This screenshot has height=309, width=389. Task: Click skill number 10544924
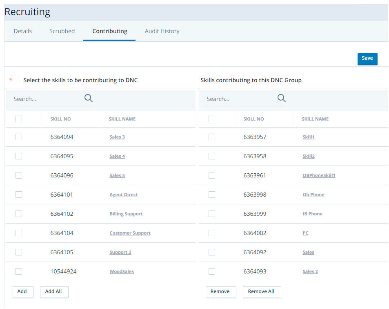pos(63,271)
